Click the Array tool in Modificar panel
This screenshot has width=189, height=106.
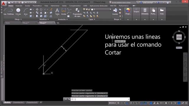pyautogui.click(x=45, y=16)
